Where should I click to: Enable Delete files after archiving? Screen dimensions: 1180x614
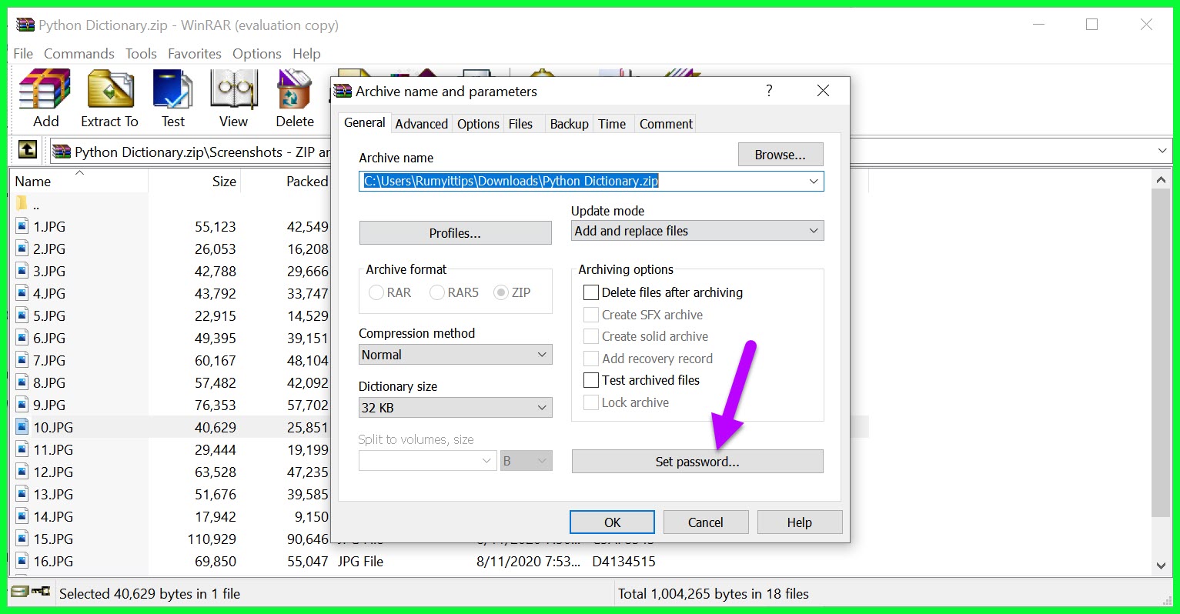(x=591, y=292)
